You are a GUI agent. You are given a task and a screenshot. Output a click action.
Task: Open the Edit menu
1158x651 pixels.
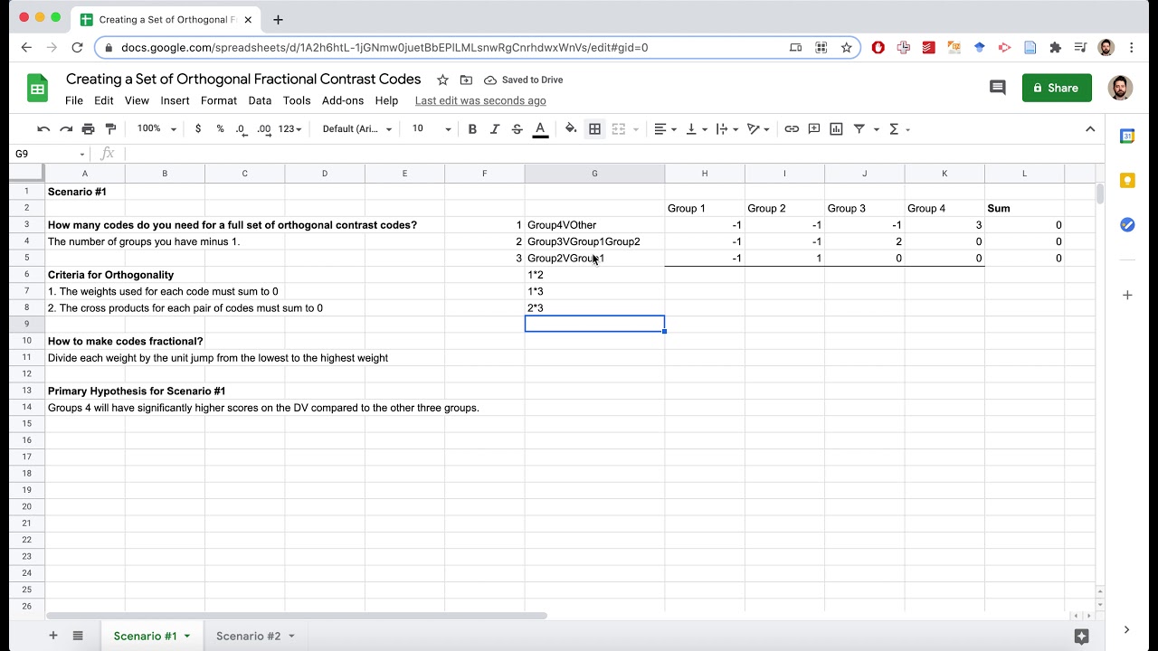[104, 100]
